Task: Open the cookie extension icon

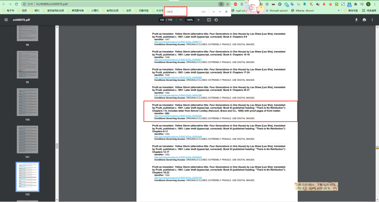Action: [330, 4]
